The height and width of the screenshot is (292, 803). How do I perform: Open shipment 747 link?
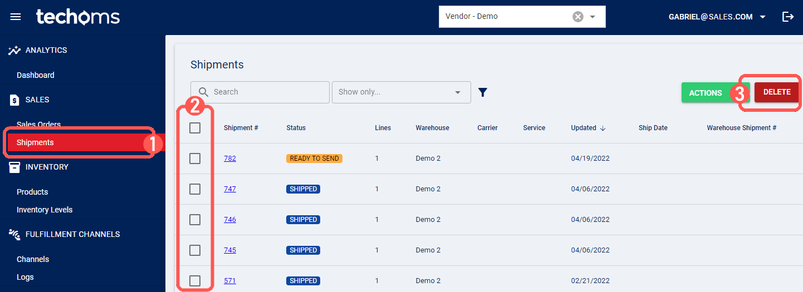point(230,189)
